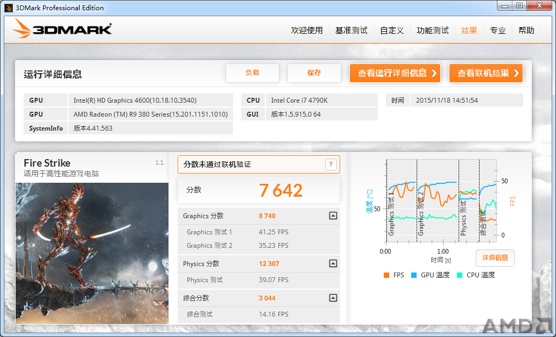Click the orange FPS legend swatch

point(386,275)
